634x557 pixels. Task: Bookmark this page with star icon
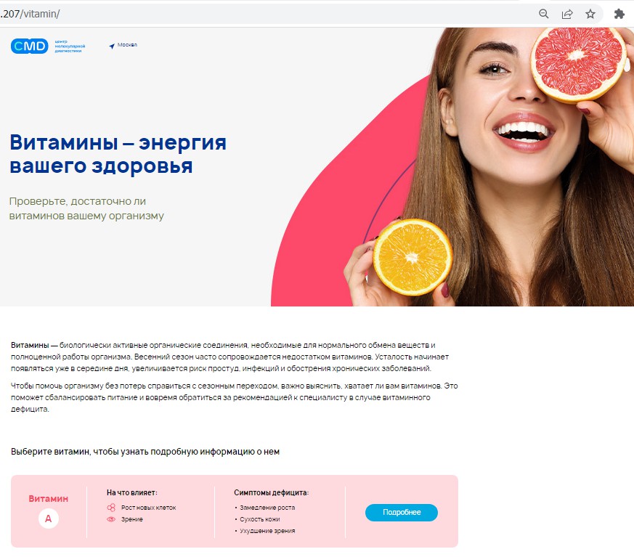590,14
